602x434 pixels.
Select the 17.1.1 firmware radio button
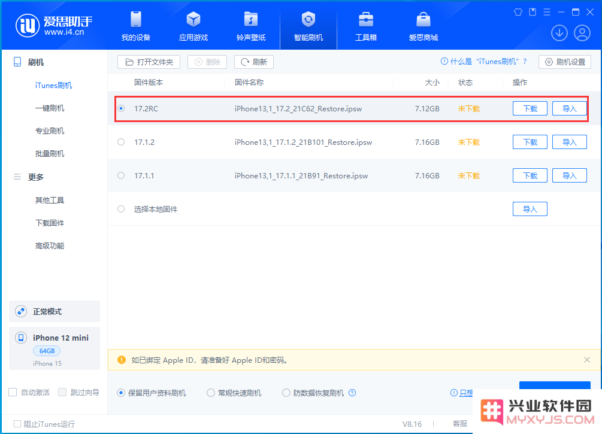(121, 175)
